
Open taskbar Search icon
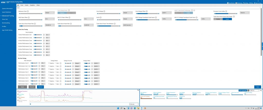pos(121,108)
